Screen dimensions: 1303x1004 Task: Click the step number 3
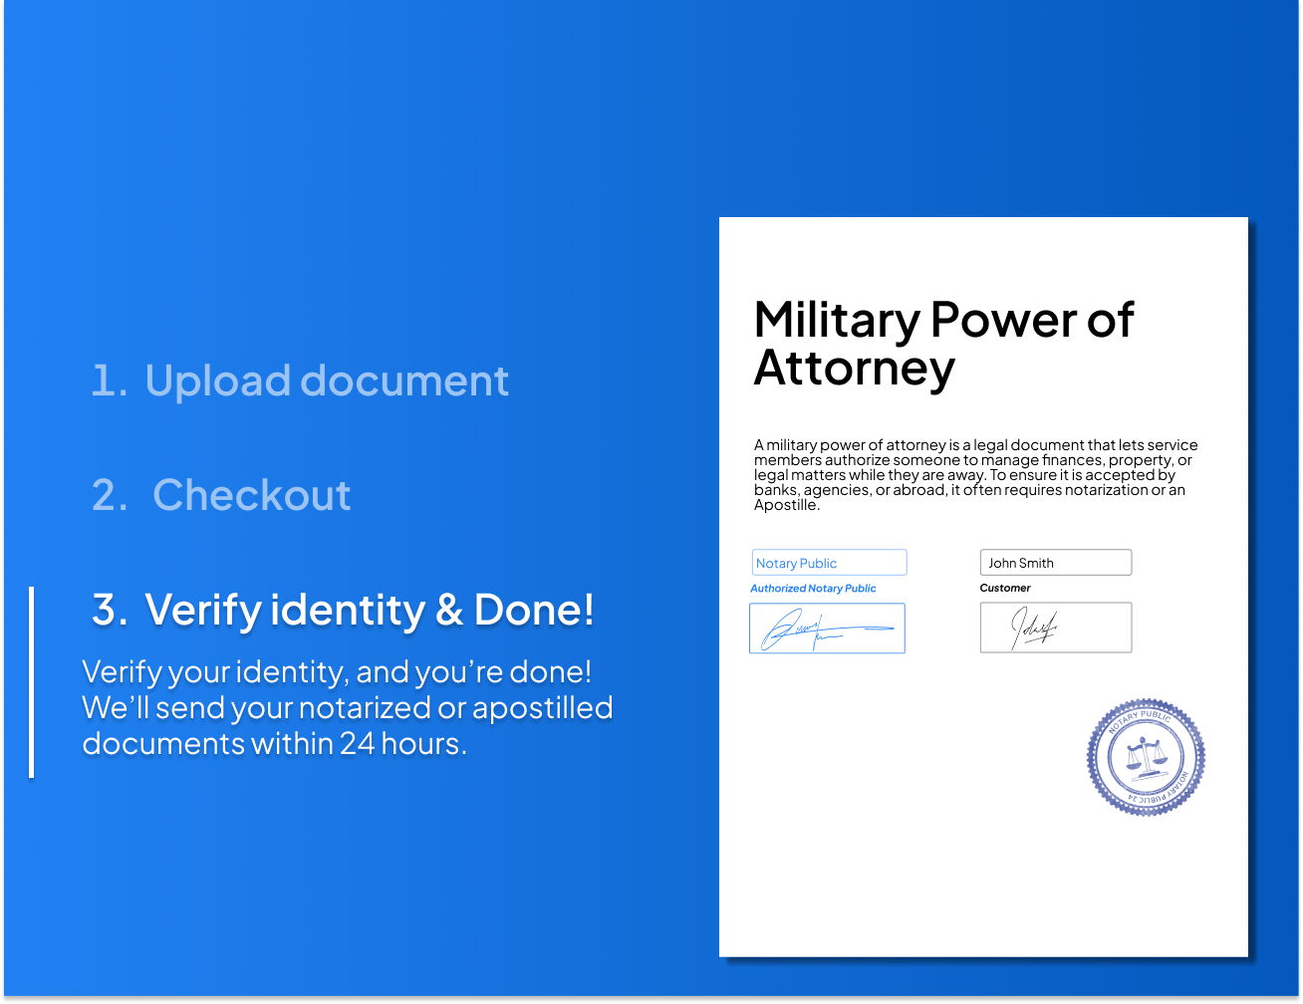click(x=109, y=610)
